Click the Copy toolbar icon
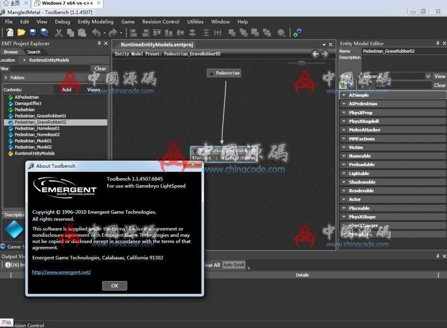 [x=70, y=33]
